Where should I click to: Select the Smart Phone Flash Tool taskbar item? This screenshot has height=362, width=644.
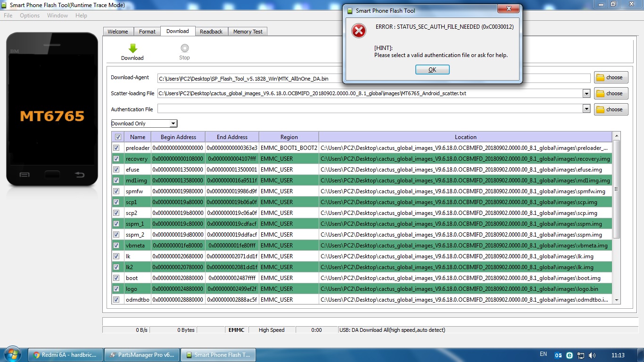[x=217, y=355]
